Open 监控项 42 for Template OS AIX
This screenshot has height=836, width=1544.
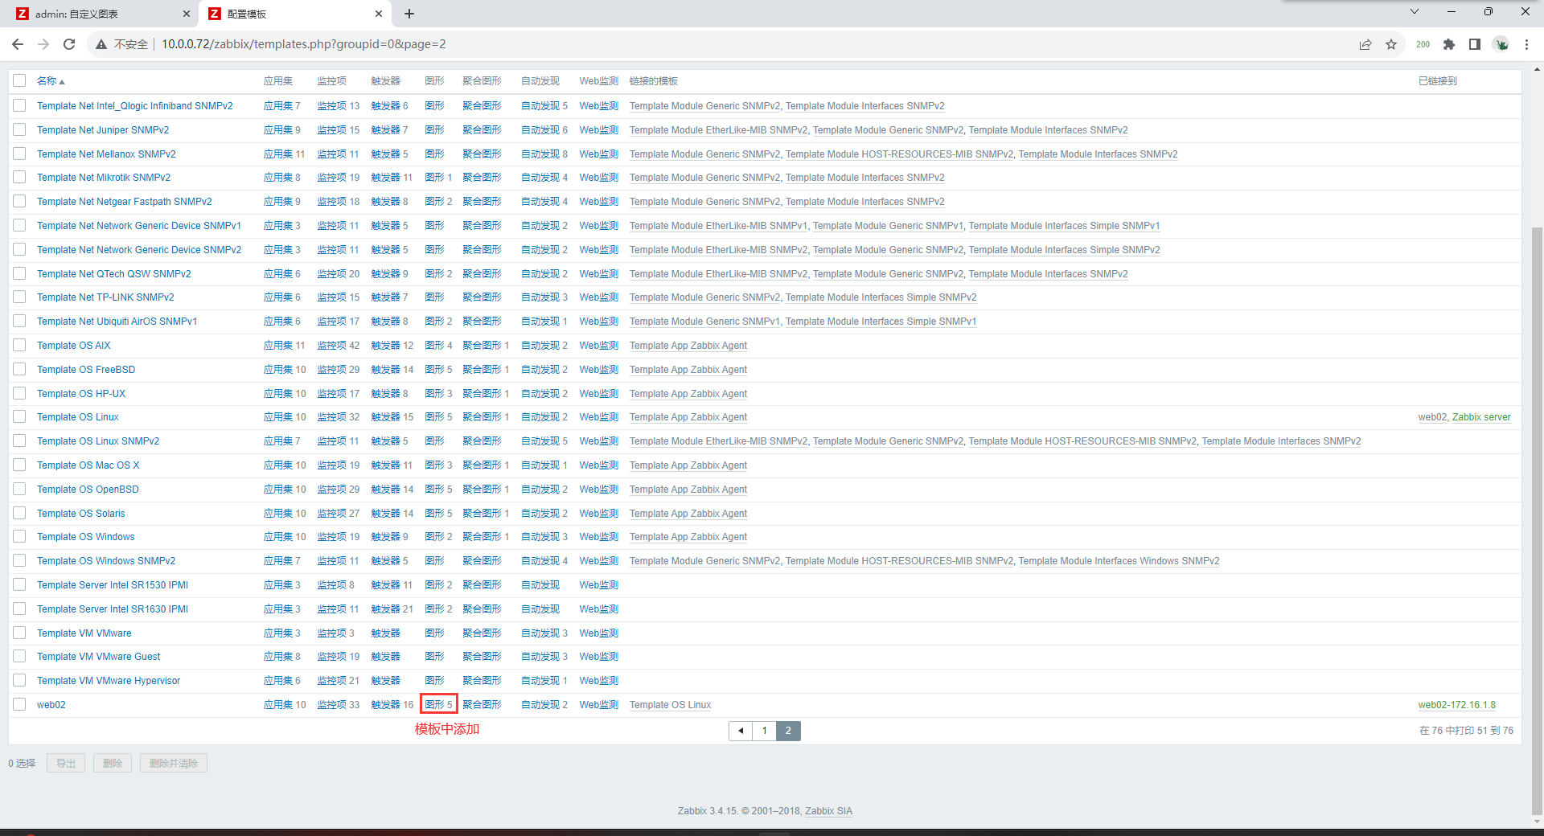(x=331, y=346)
